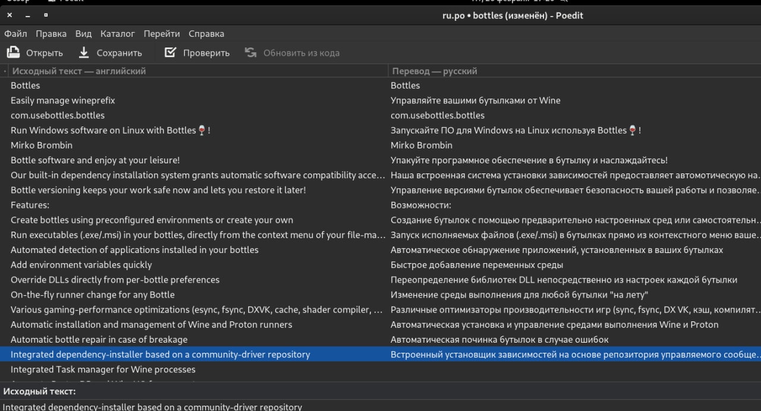Select 'Override DLLs directly from per-bottle preferences' row
Screen dimensions: 761x411
[x=380, y=280]
